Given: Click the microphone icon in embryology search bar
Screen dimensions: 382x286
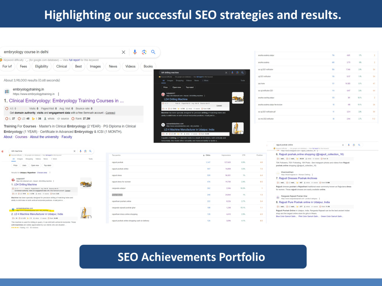Looking at the screenshot, I should [x=135, y=52].
